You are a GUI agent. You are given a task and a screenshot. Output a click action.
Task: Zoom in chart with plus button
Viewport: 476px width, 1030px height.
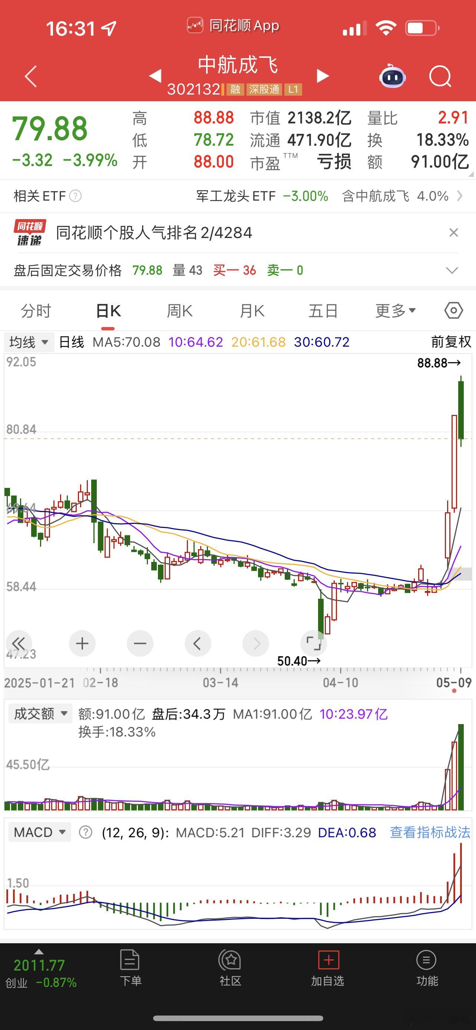[82, 643]
